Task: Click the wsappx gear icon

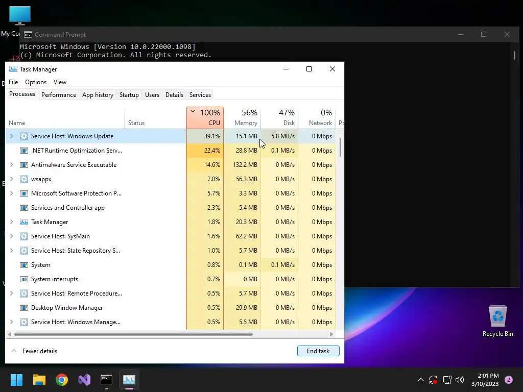Action: point(23,179)
